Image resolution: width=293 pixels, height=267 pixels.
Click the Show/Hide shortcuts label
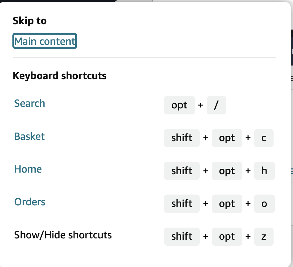[x=63, y=235]
